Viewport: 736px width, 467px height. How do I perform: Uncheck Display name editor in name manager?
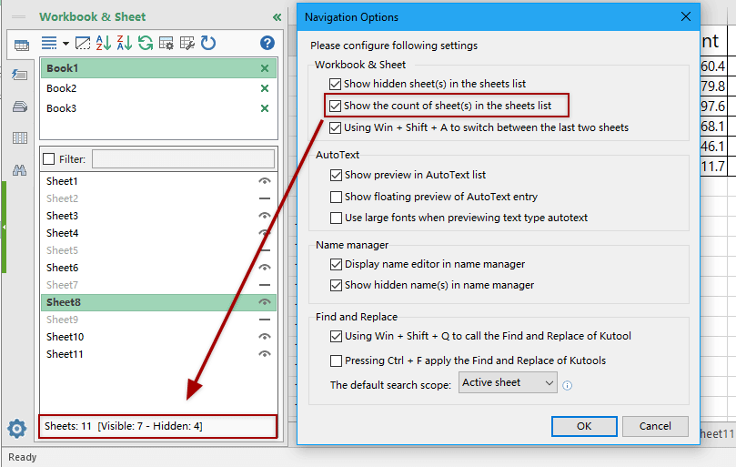coord(336,265)
